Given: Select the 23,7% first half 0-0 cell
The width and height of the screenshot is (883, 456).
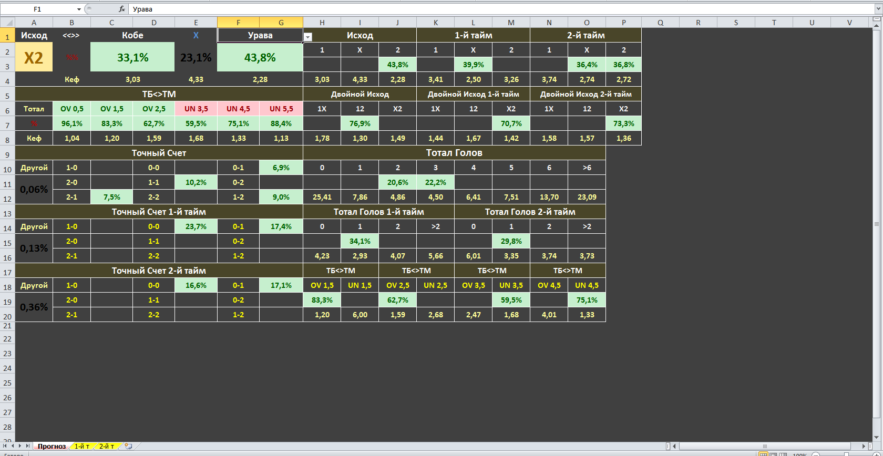Looking at the screenshot, I should tap(196, 226).
